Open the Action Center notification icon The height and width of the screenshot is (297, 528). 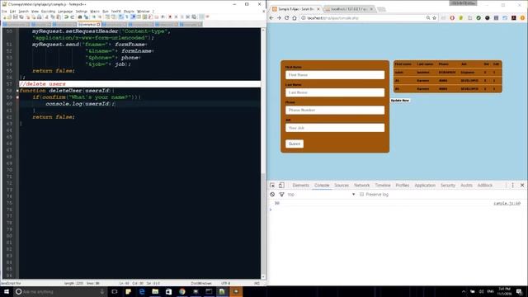pos(520,291)
